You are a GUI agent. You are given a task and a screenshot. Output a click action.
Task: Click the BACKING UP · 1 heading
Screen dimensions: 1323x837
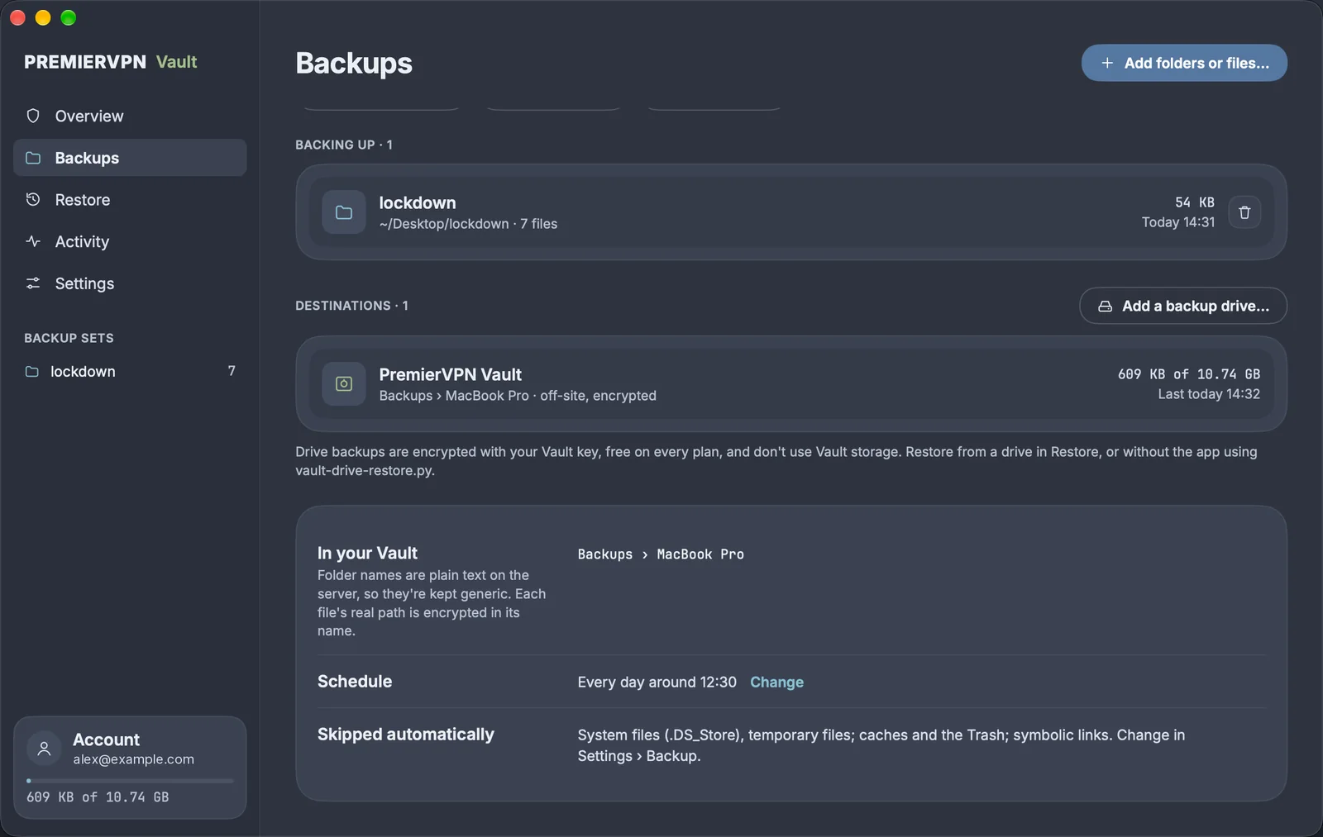[x=344, y=145]
